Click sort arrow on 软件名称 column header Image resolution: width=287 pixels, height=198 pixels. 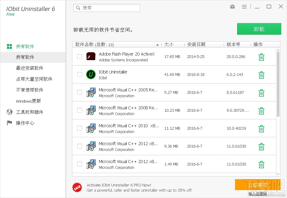click(x=158, y=44)
